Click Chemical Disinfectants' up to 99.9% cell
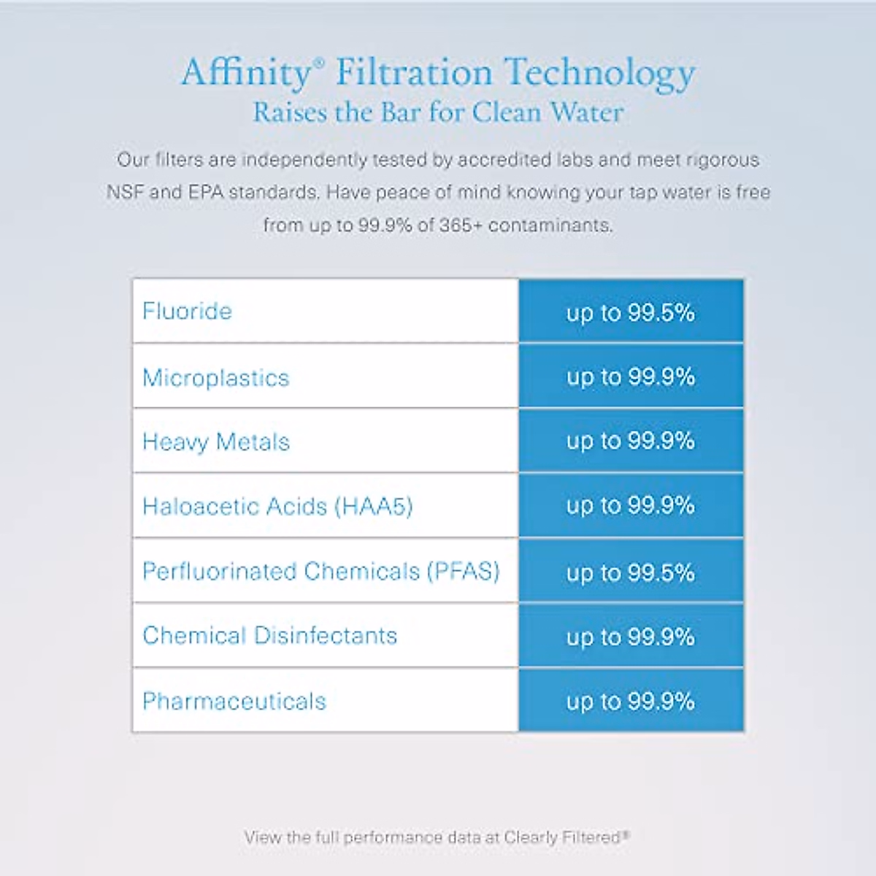Image resolution: width=876 pixels, height=876 pixels. click(x=631, y=637)
